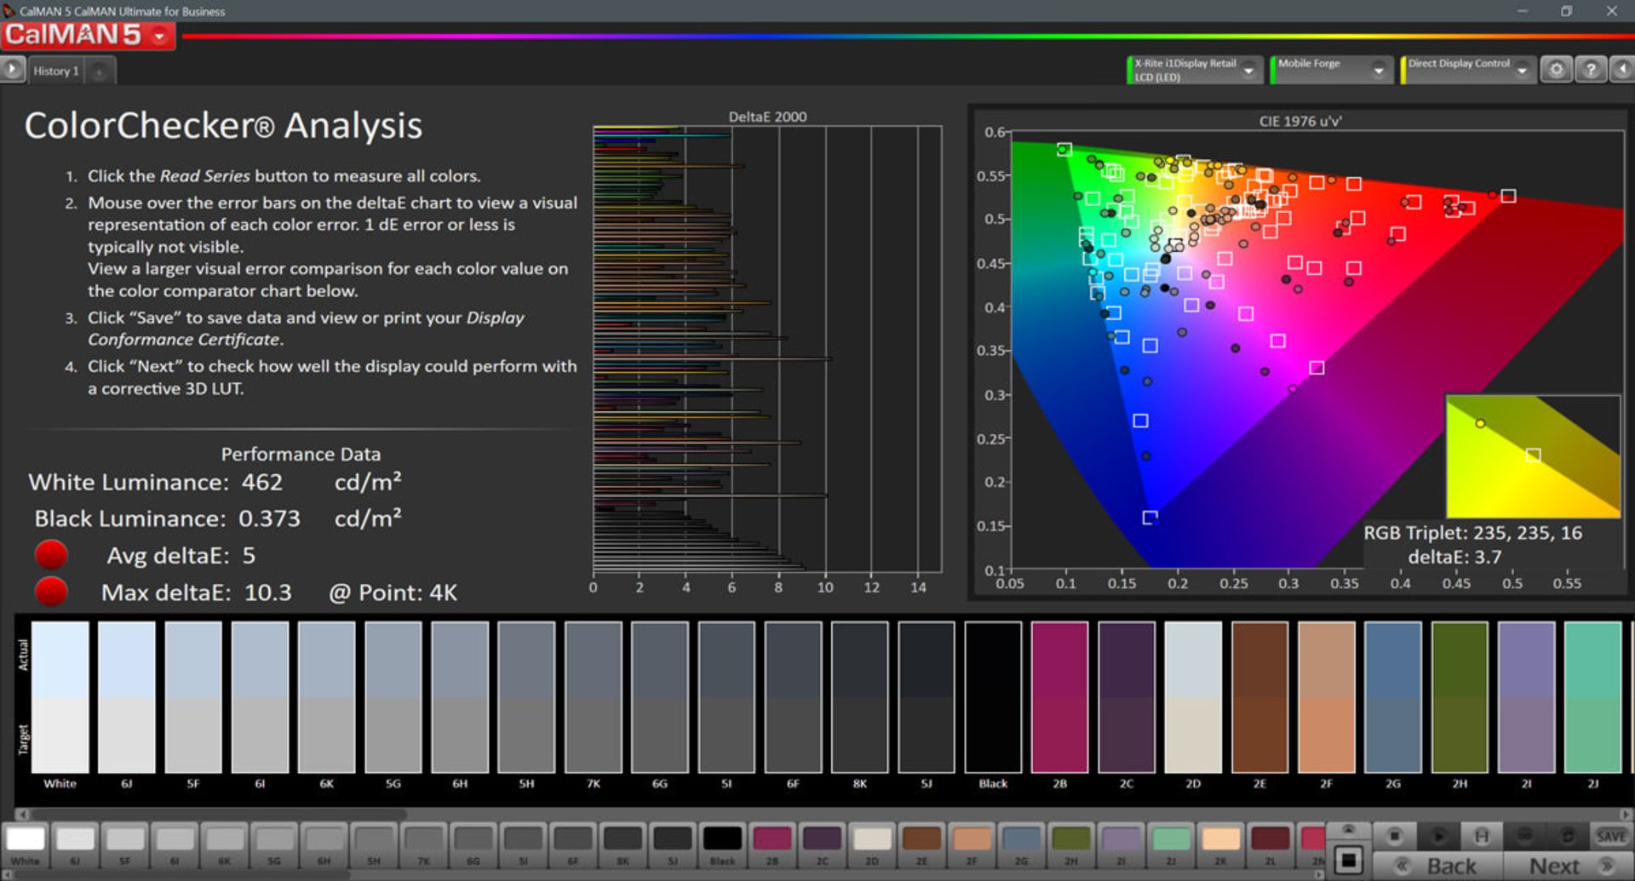Image resolution: width=1635 pixels, height=881 pixels.
Task: Click the comparison chart horizontal scrollbar thumb
Action: tap(219, 814)
